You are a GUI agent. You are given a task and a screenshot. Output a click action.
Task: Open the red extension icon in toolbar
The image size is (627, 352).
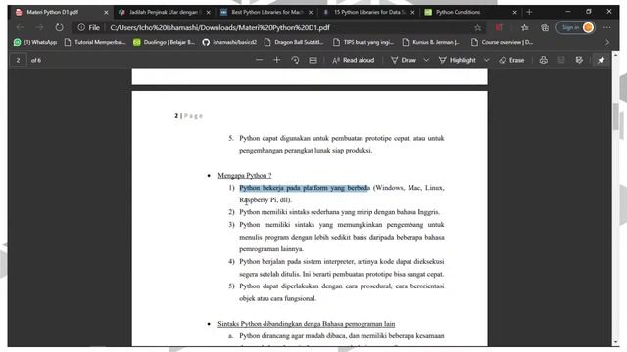(x=499, y=27)
